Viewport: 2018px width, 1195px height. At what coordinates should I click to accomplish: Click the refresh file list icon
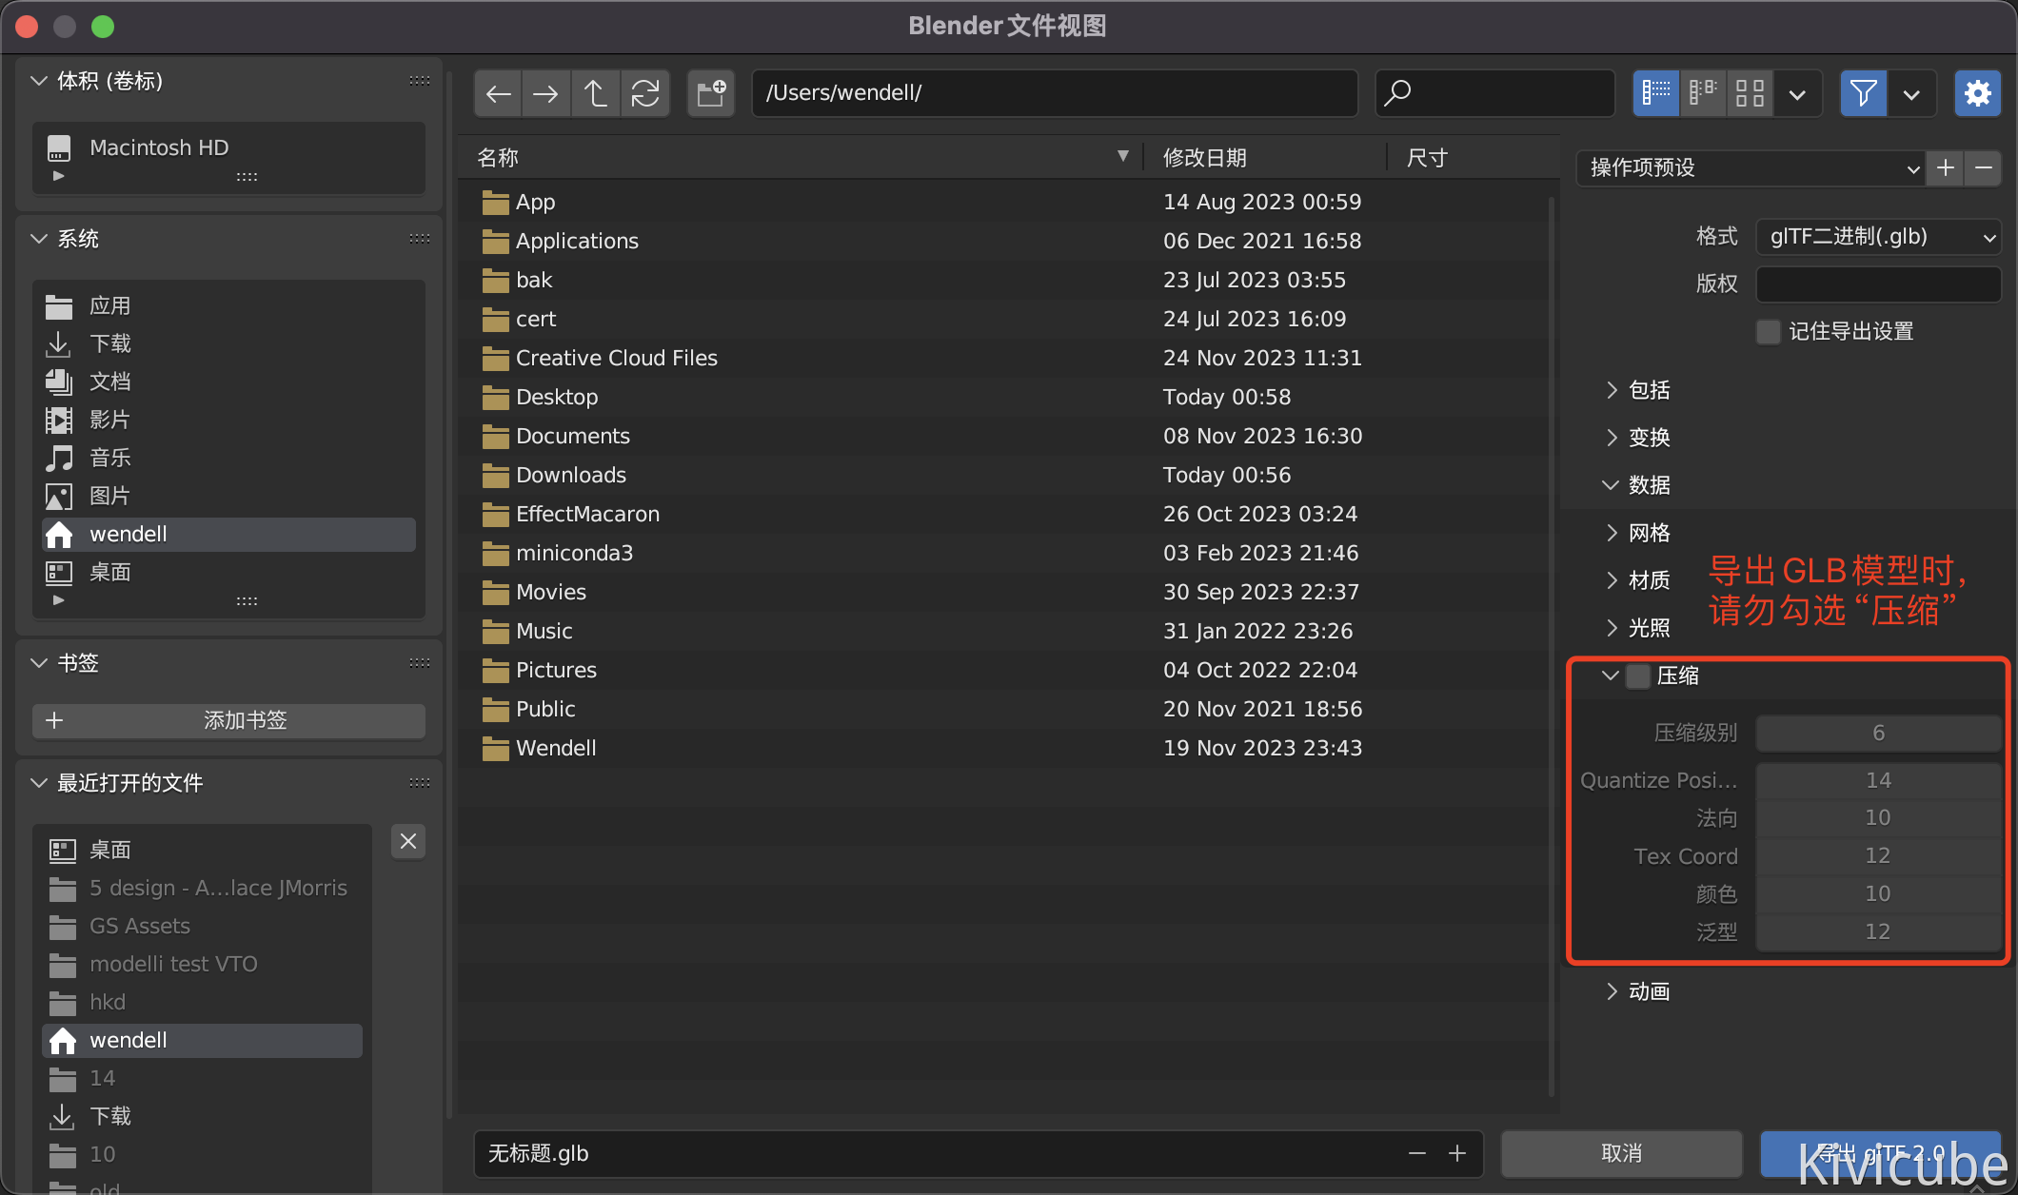[645, 93]
